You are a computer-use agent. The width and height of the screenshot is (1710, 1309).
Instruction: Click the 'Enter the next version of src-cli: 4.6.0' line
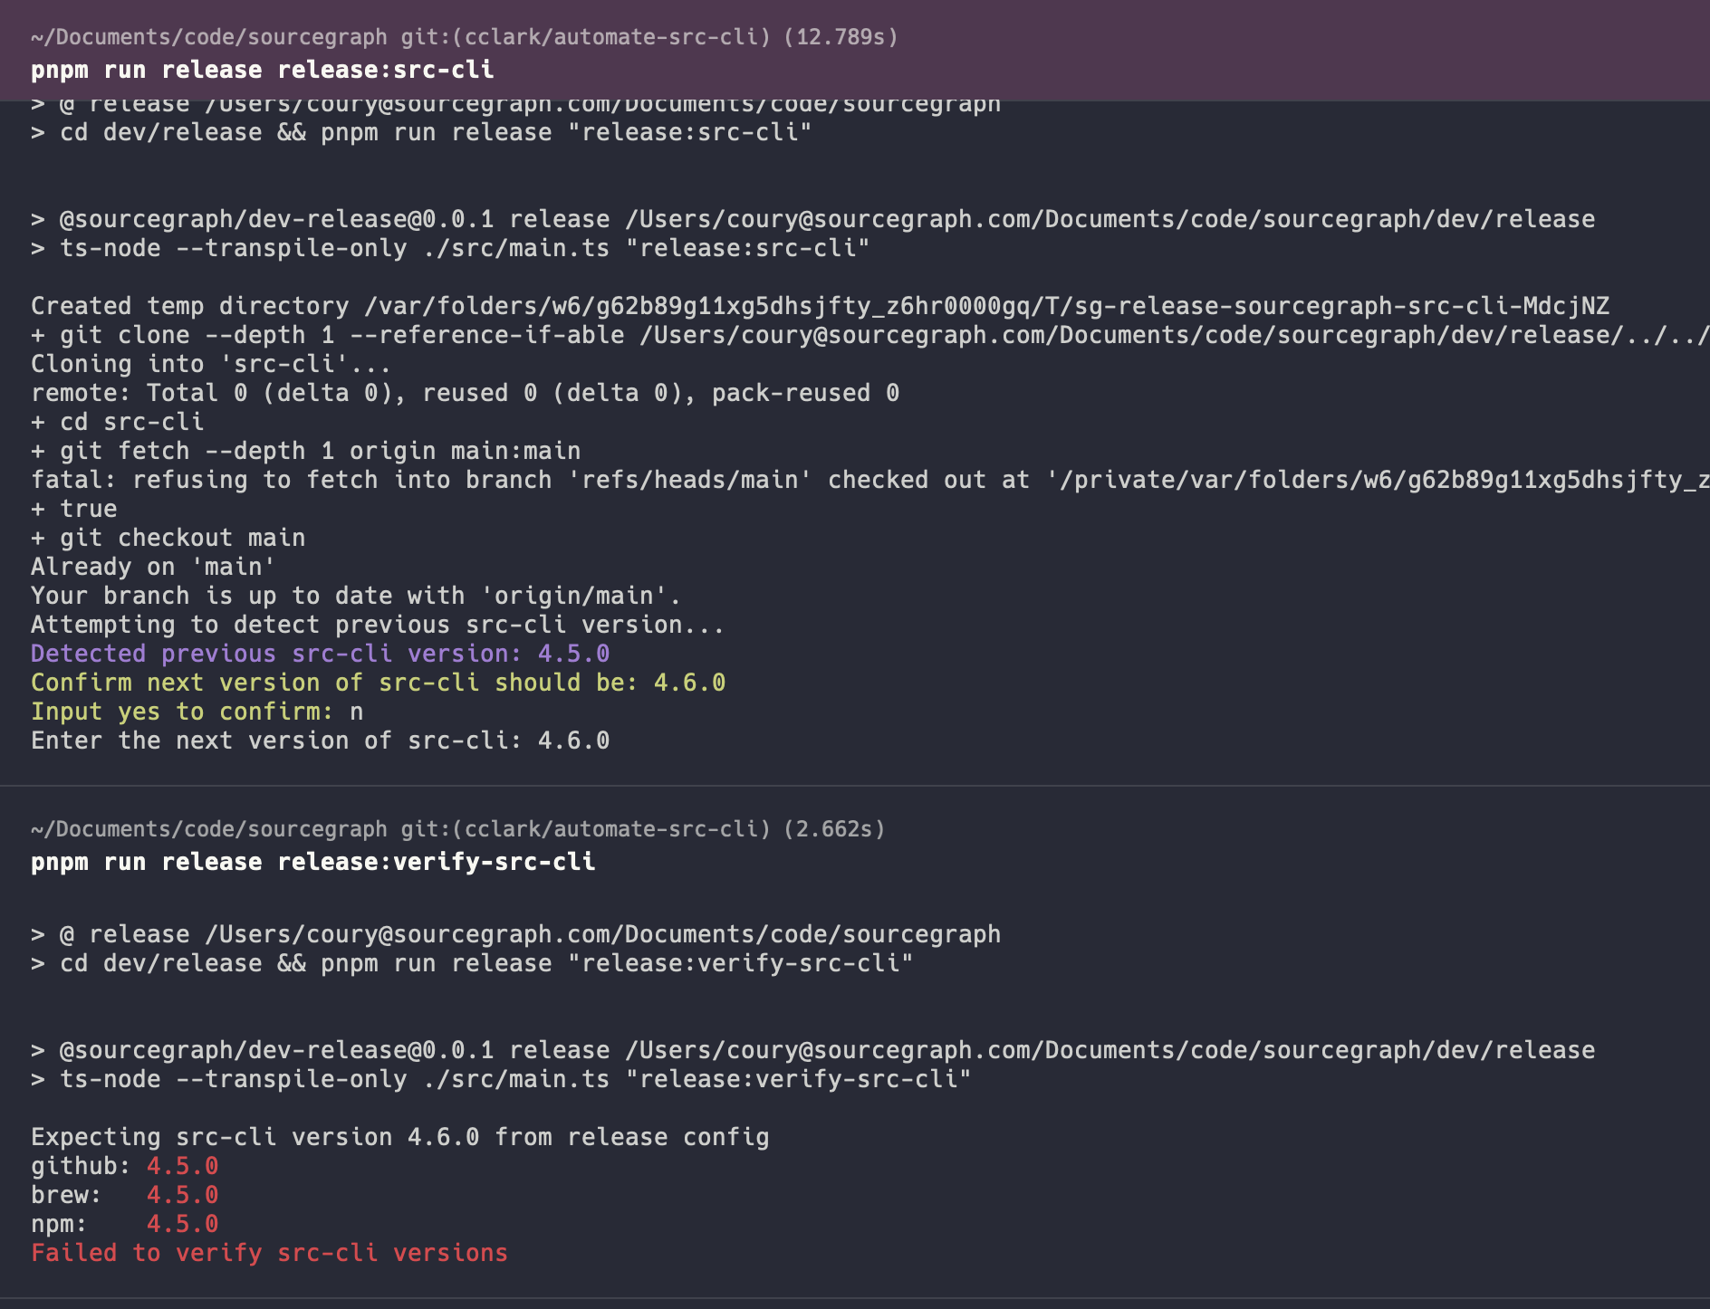pos(321,740)
